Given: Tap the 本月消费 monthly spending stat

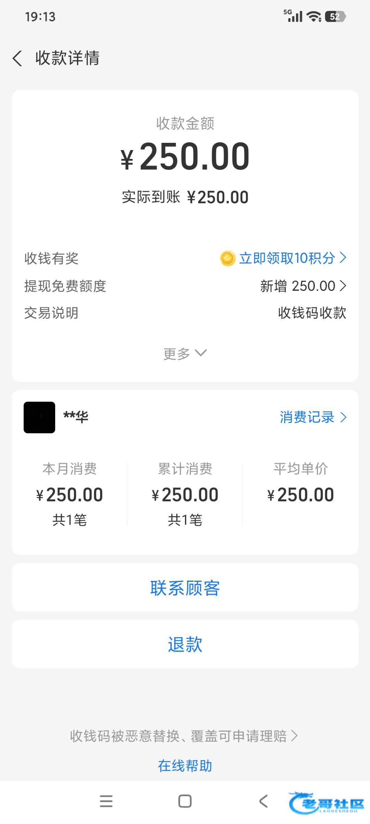Looking at the screenshot, I should (x=70, y=494).
